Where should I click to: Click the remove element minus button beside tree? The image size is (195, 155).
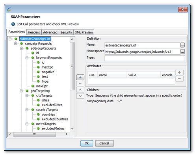pyautogui.click(x=80, y=83)
